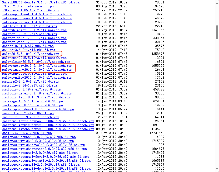219x172 pixels.
Task: Open salt-api-2015.5.10-2.el7.noarch.rpm link
Action: coord(34,58)
